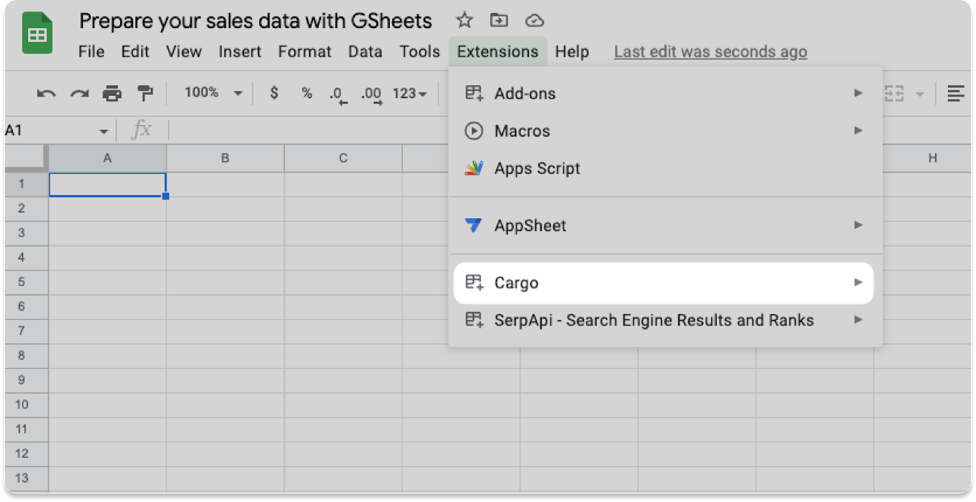Choose AppSheet from Extensions menu

point(665,225)
